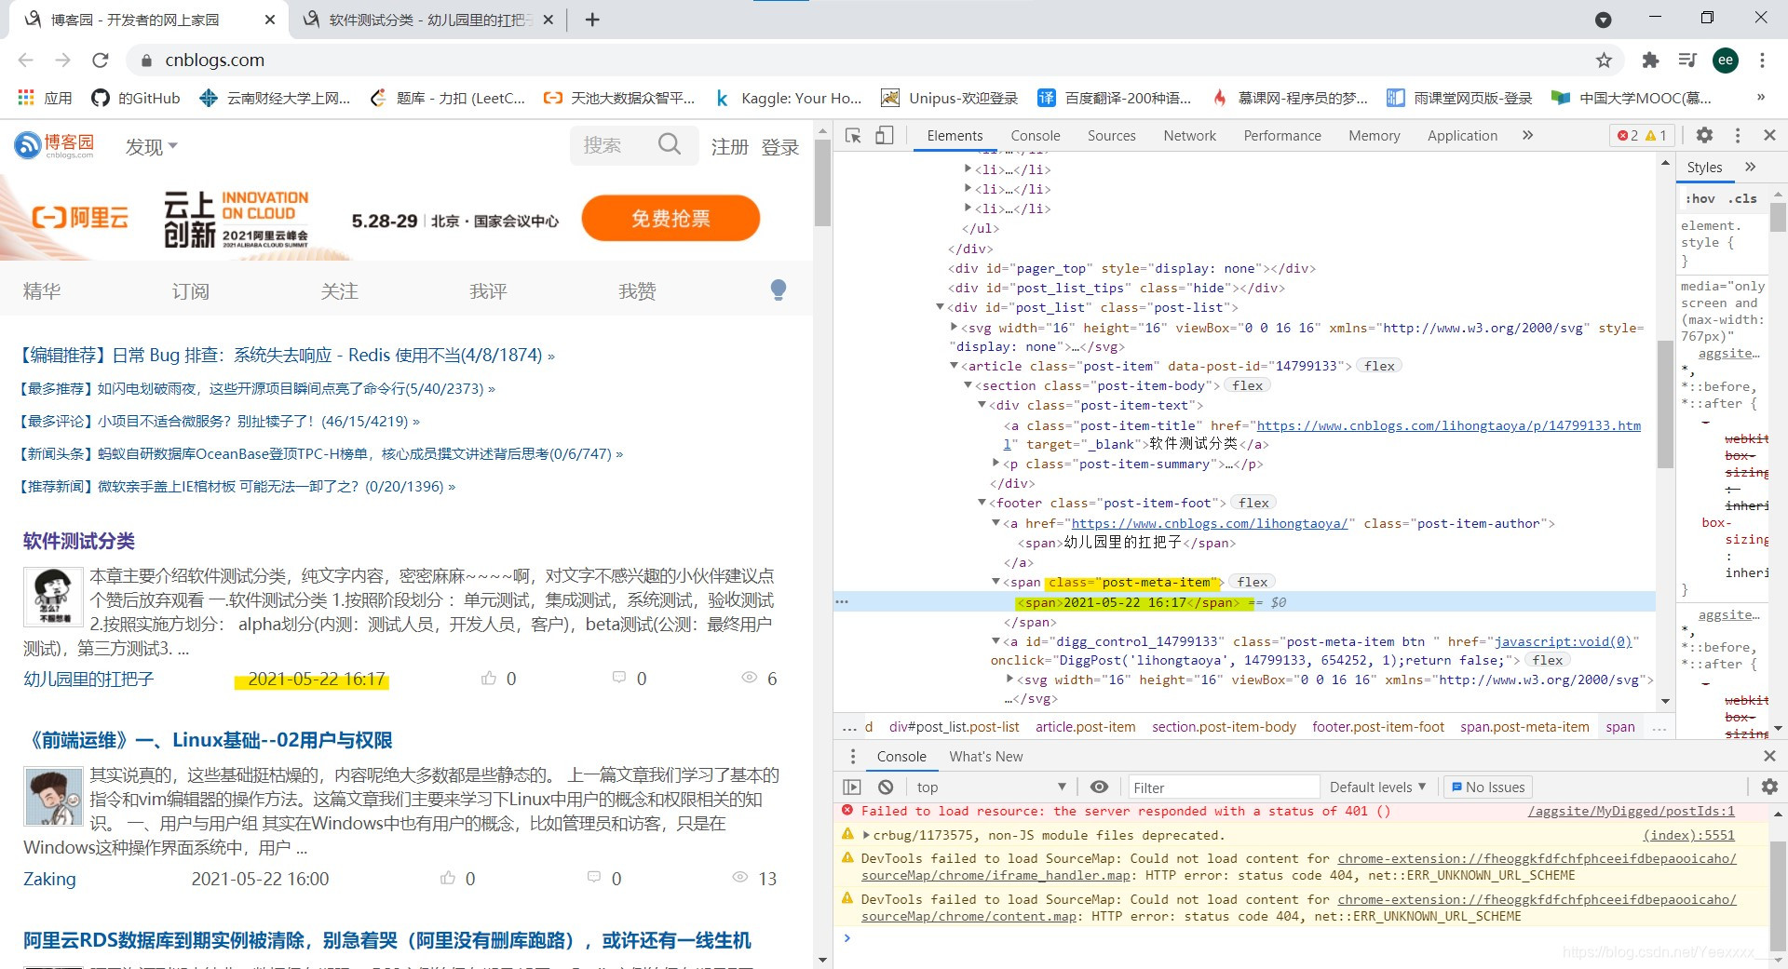Open the GitHub bookmark
The width and height of the screenshot is (1788, 969).
tap(136, 98)
